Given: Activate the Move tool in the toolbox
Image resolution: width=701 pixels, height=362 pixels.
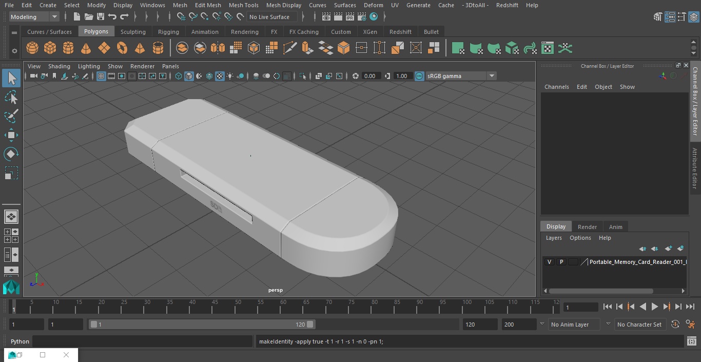Looking at the screenshot, I should [11, 136].
